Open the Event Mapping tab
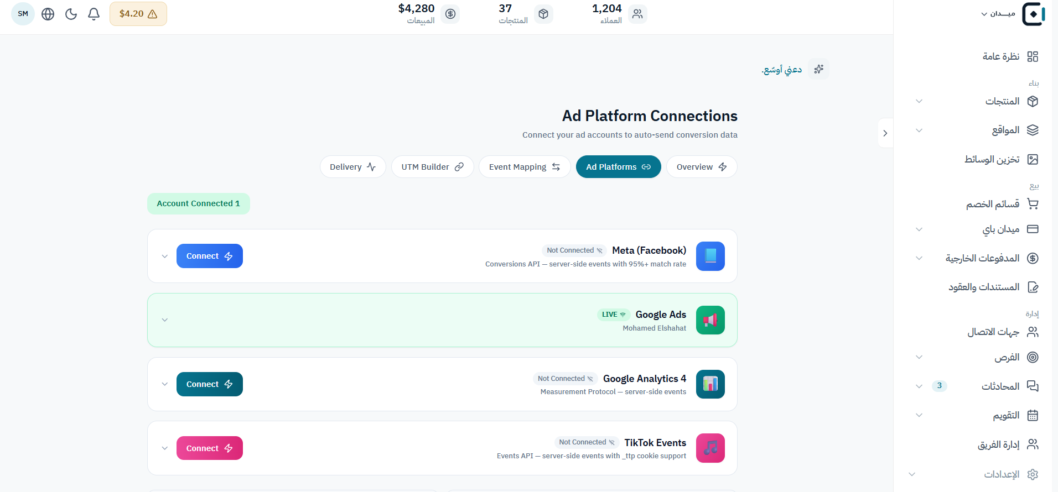The image size is (1058, 492). 525,167
